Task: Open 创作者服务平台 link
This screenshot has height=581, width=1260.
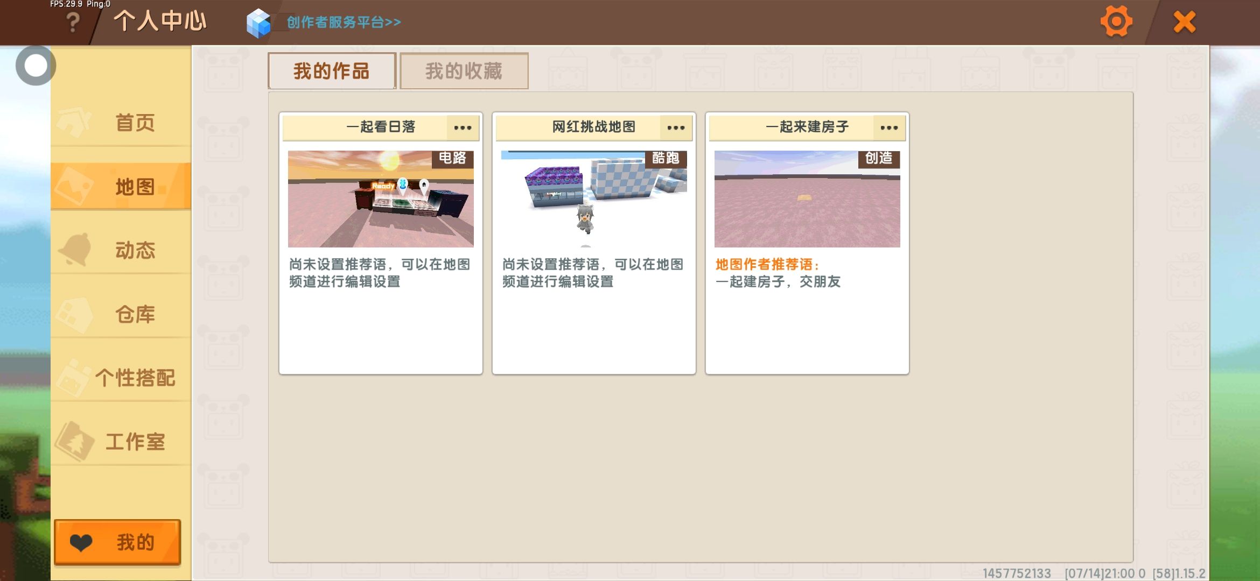Action: point(344,23)
